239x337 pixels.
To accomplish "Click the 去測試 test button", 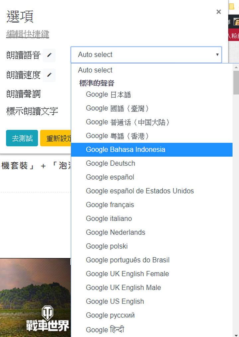I will [22, 138].
